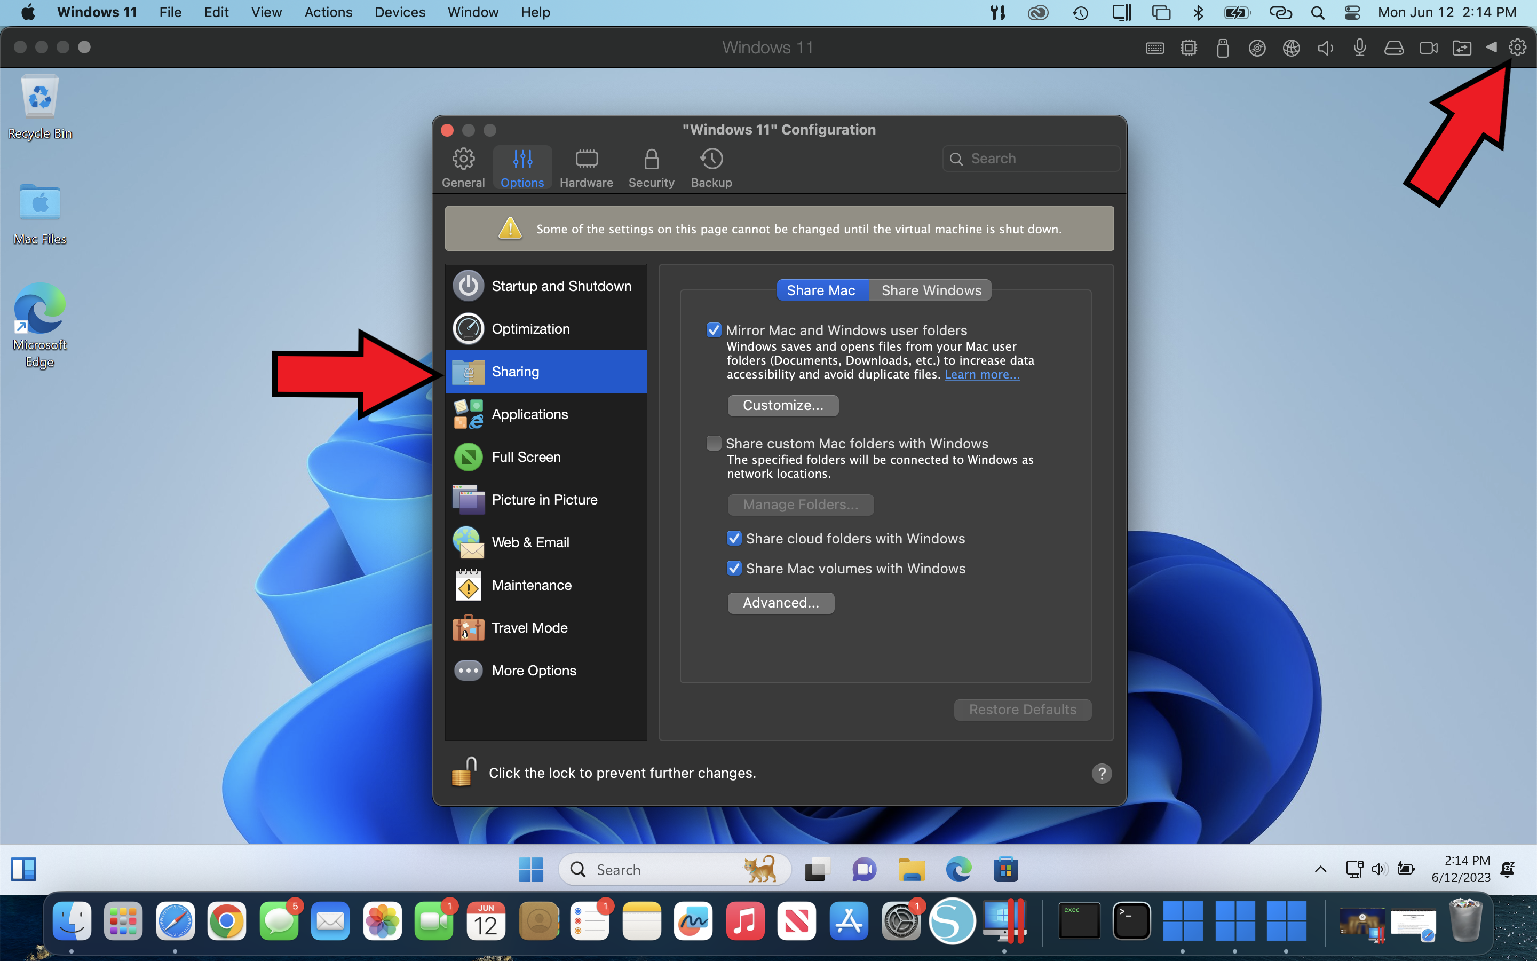Collapse the VM toolbar icons arrow
1537x961 pixels.
1491,48
